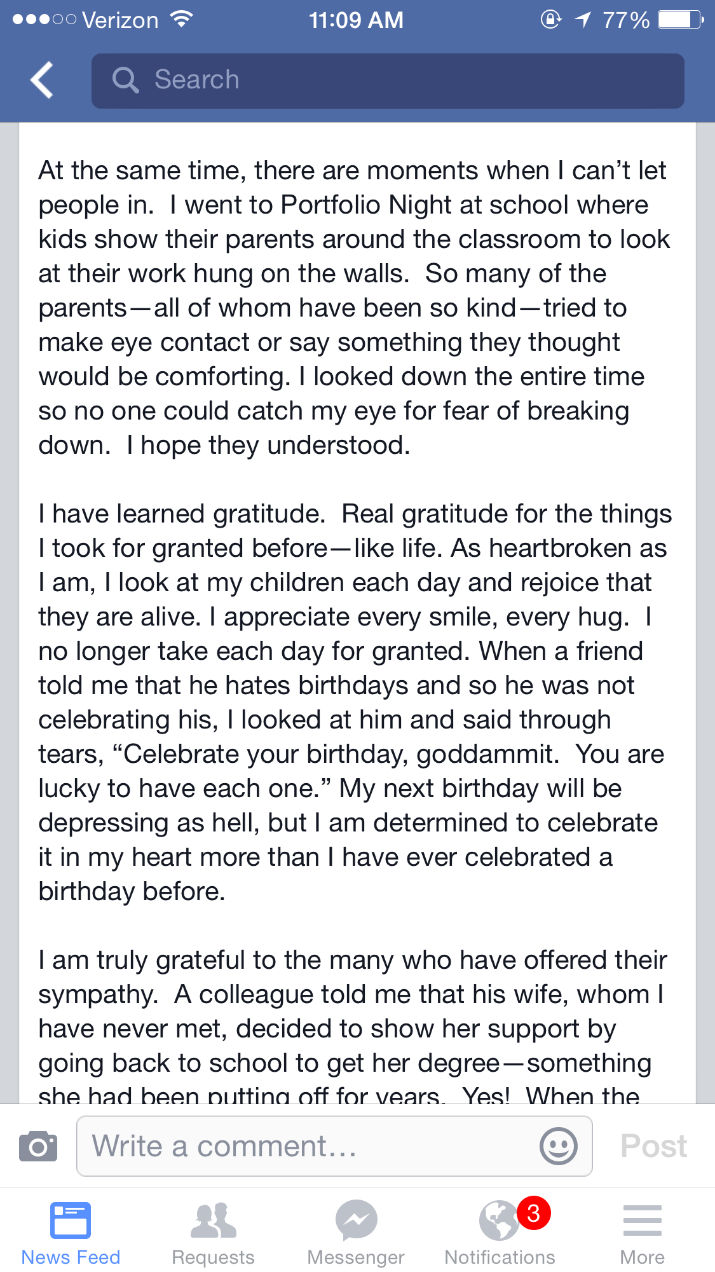This screenshot has height=1272, width=715.
Task: Tap the back arrow chevron
Action: pos(42,80)
